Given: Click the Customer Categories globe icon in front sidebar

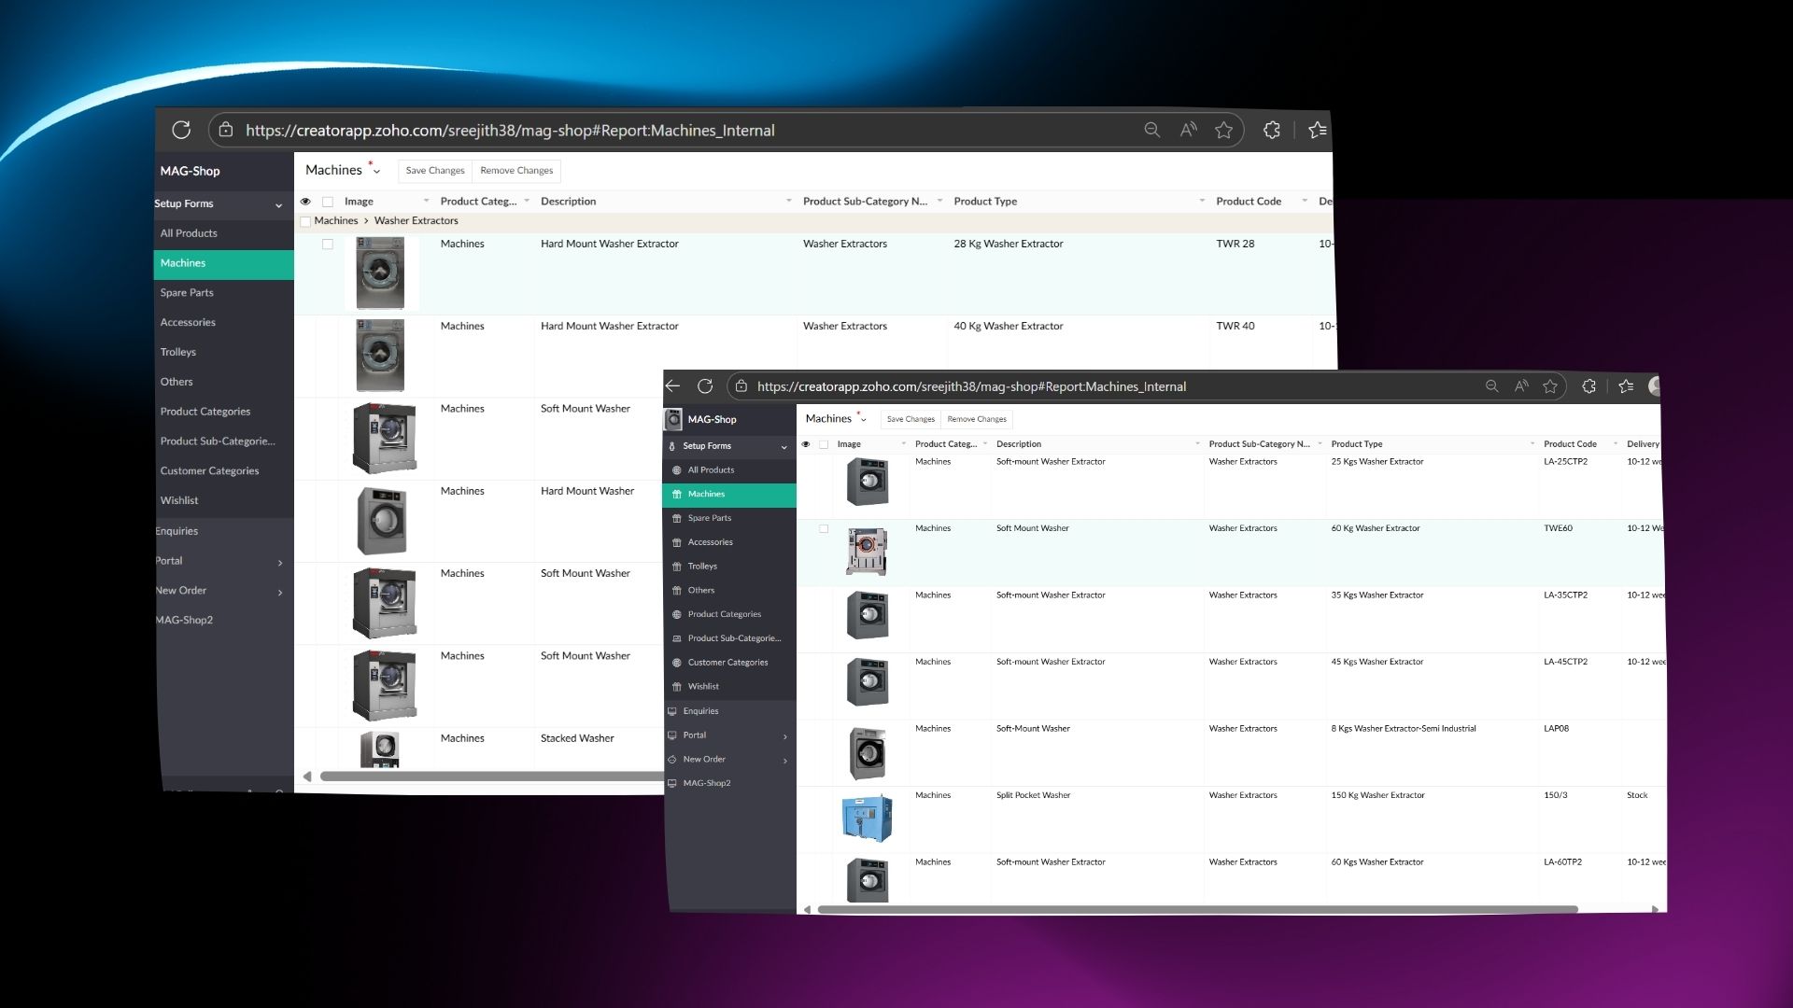Looking at the screenshot, I should click(x=677, y=663).
